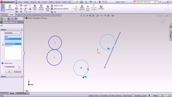Viewport: 172px width, 97px height.
Task: Select the sketch Text tool
Action: (x=30, y=9)
